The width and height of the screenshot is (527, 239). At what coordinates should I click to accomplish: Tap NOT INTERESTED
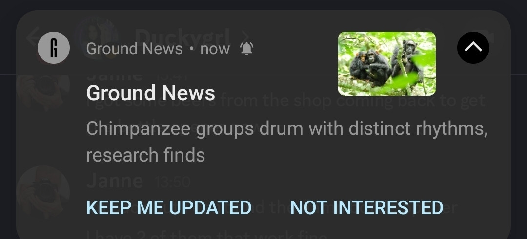366,207
